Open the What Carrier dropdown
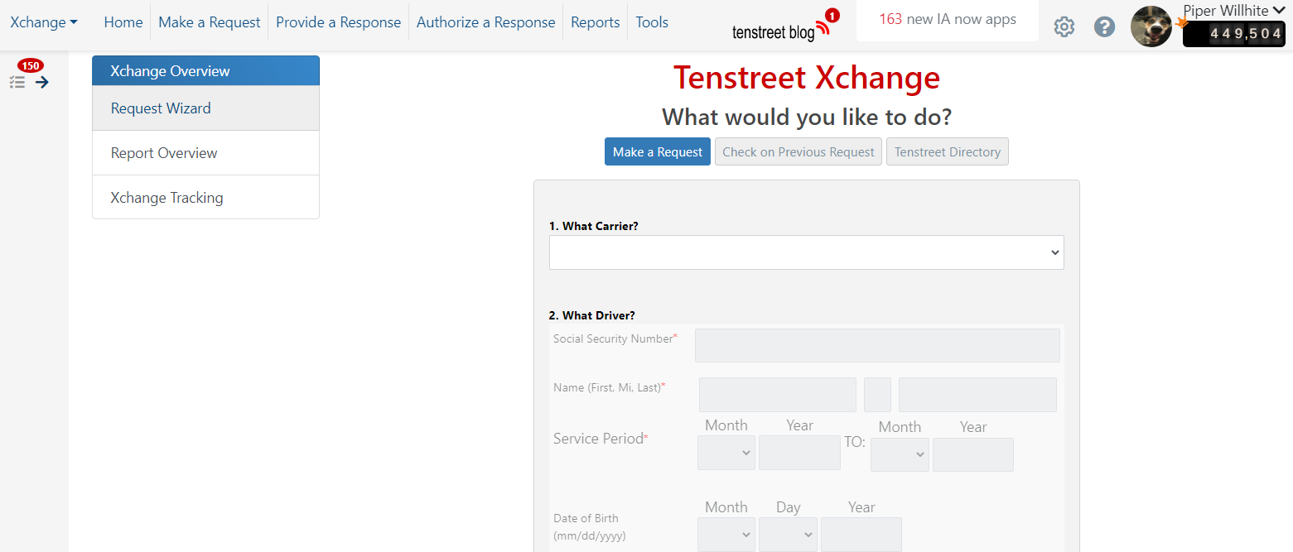 (806, 252)
